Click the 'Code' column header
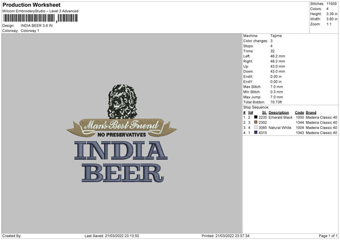This screenshot has width=340, height=240. tap(299, 113)
